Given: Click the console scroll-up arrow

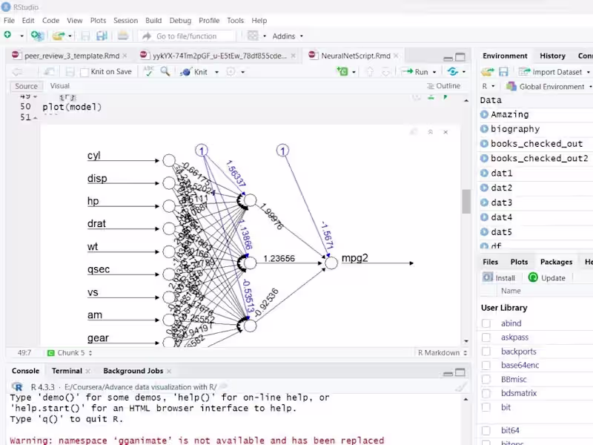Looking at the screenshot, I should tap(466, 399).
